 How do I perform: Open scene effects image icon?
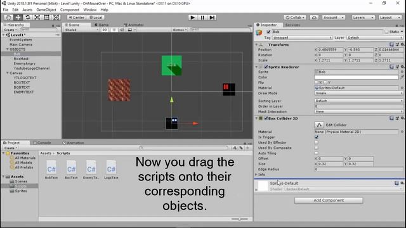(x=130, y=30)
